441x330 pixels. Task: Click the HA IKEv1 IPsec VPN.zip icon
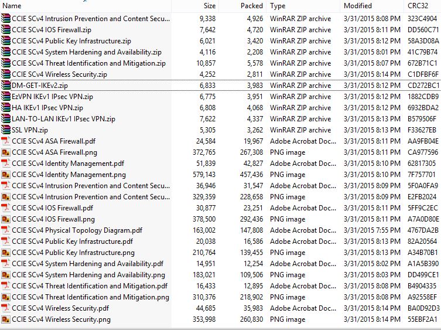coord(6,108)
